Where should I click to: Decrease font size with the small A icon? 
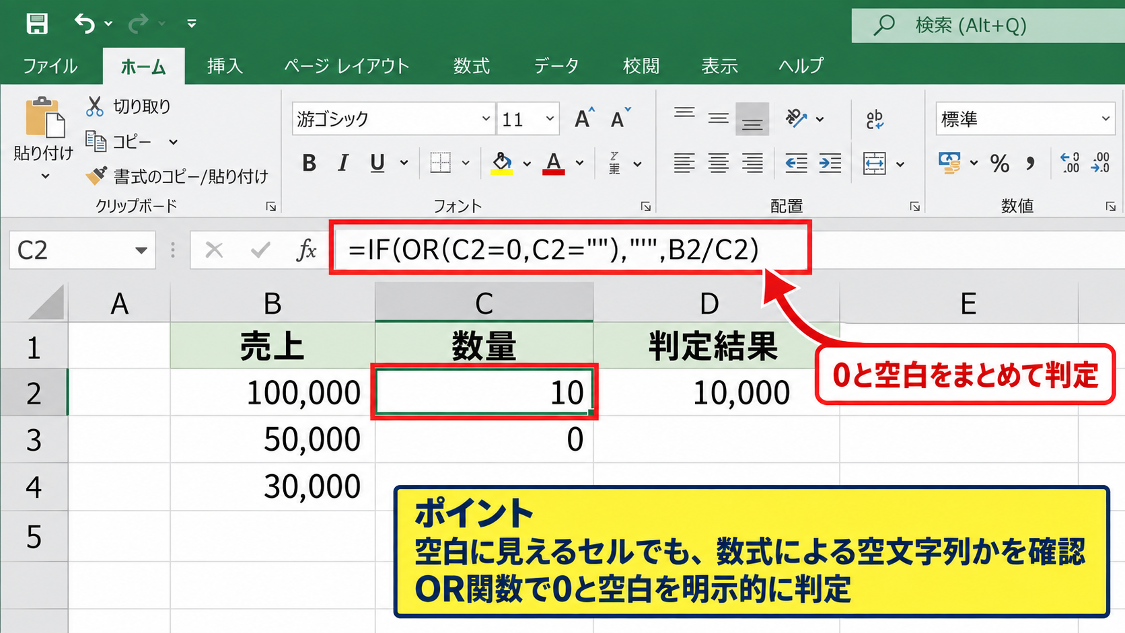click(x=620, y=118)
